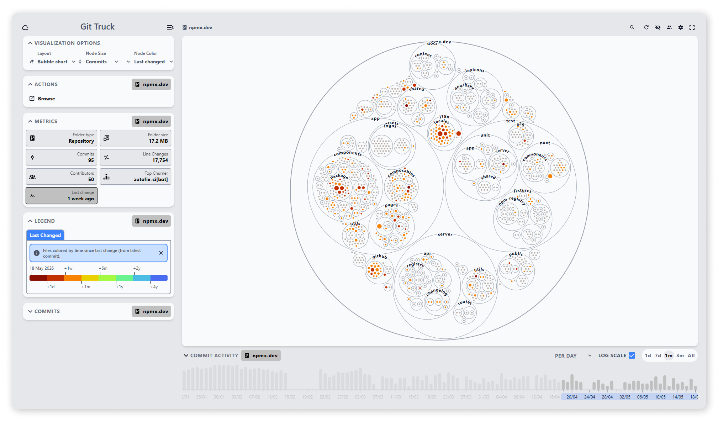Select the Folder size 17.2 MB metric card

pos(136,138)
